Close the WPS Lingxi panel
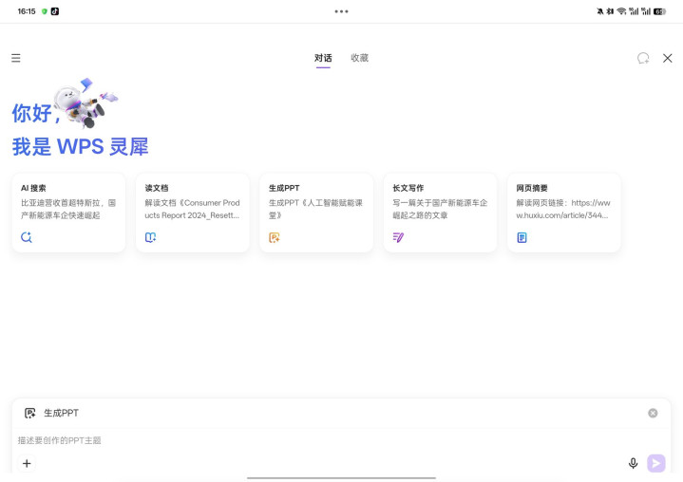This screenshot has height=482, width=683. pos(668,58)
